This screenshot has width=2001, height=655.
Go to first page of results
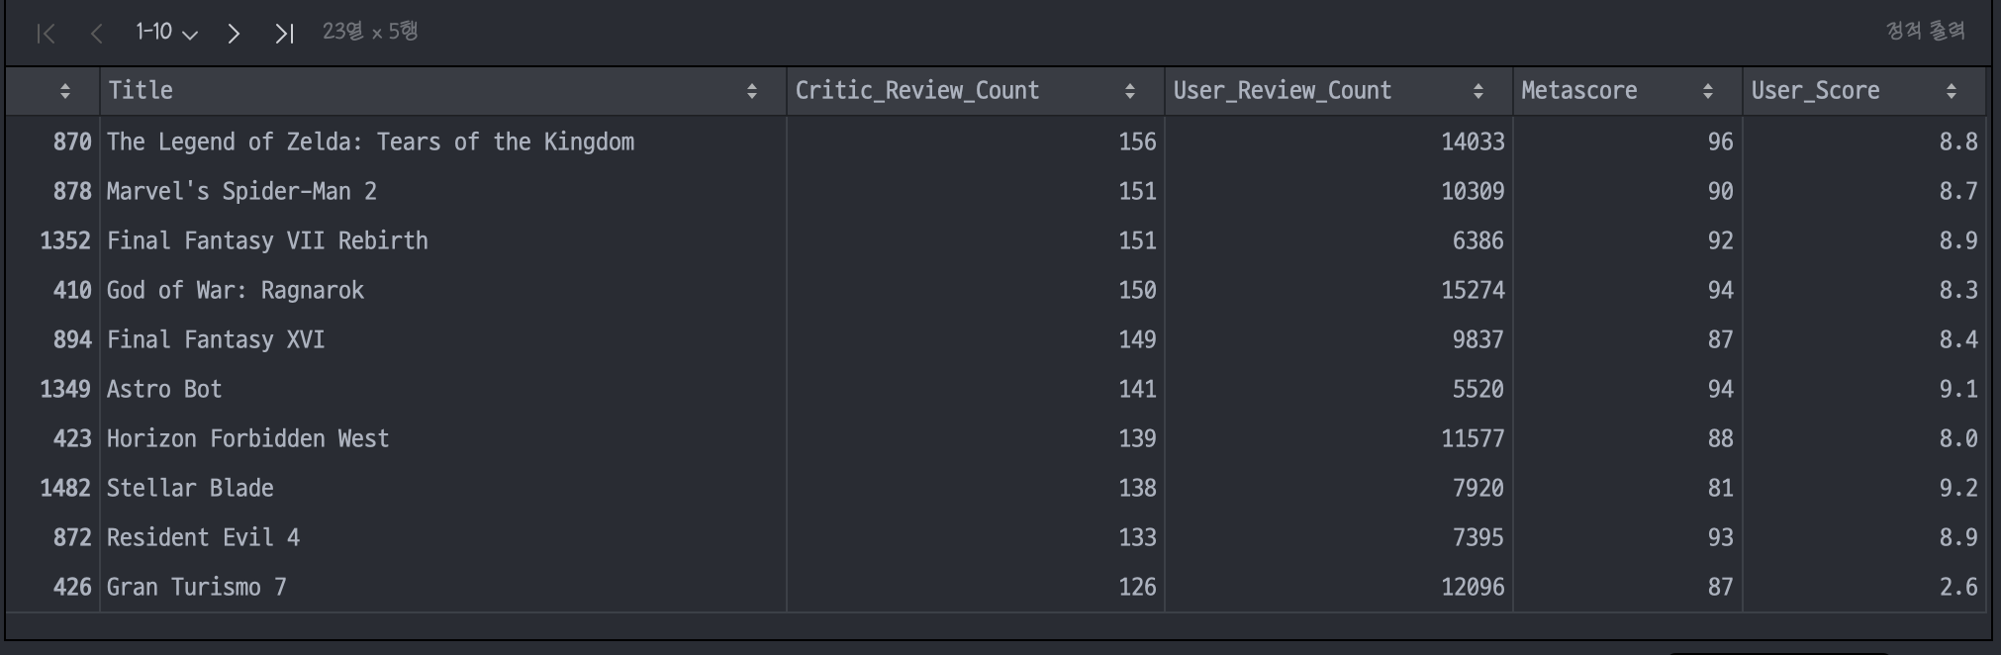point(46,34)
